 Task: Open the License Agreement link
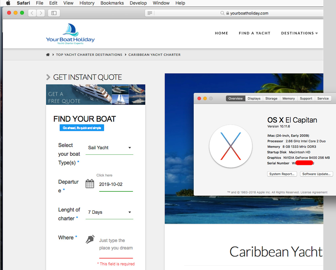[x=314, y=192]
